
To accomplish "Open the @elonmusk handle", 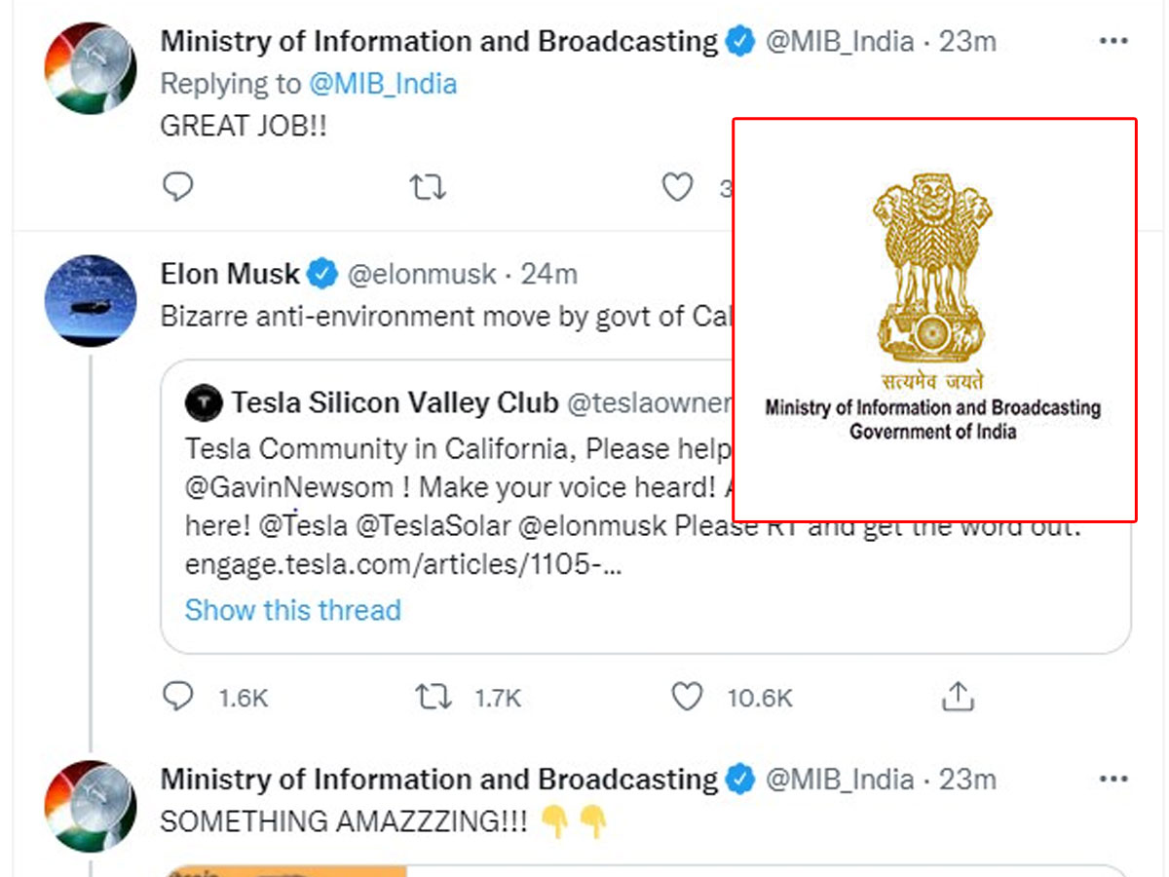I will point(422,275).
